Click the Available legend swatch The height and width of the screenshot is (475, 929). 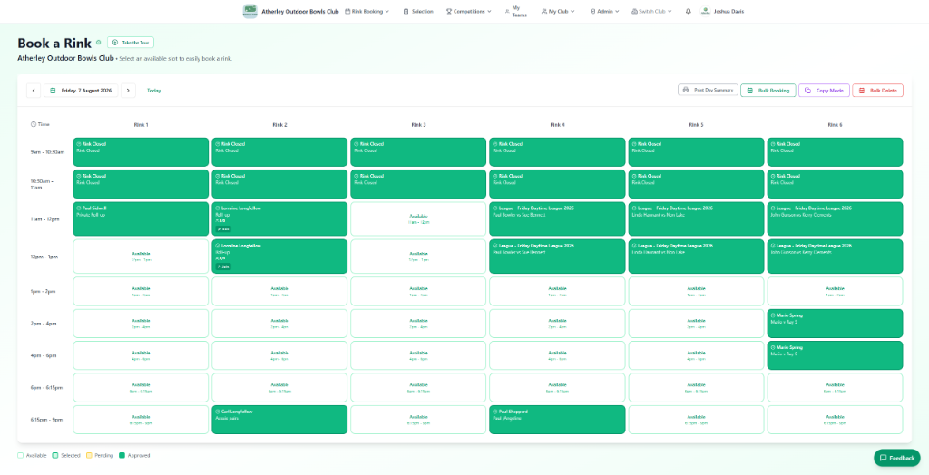(x=21, y=455)
